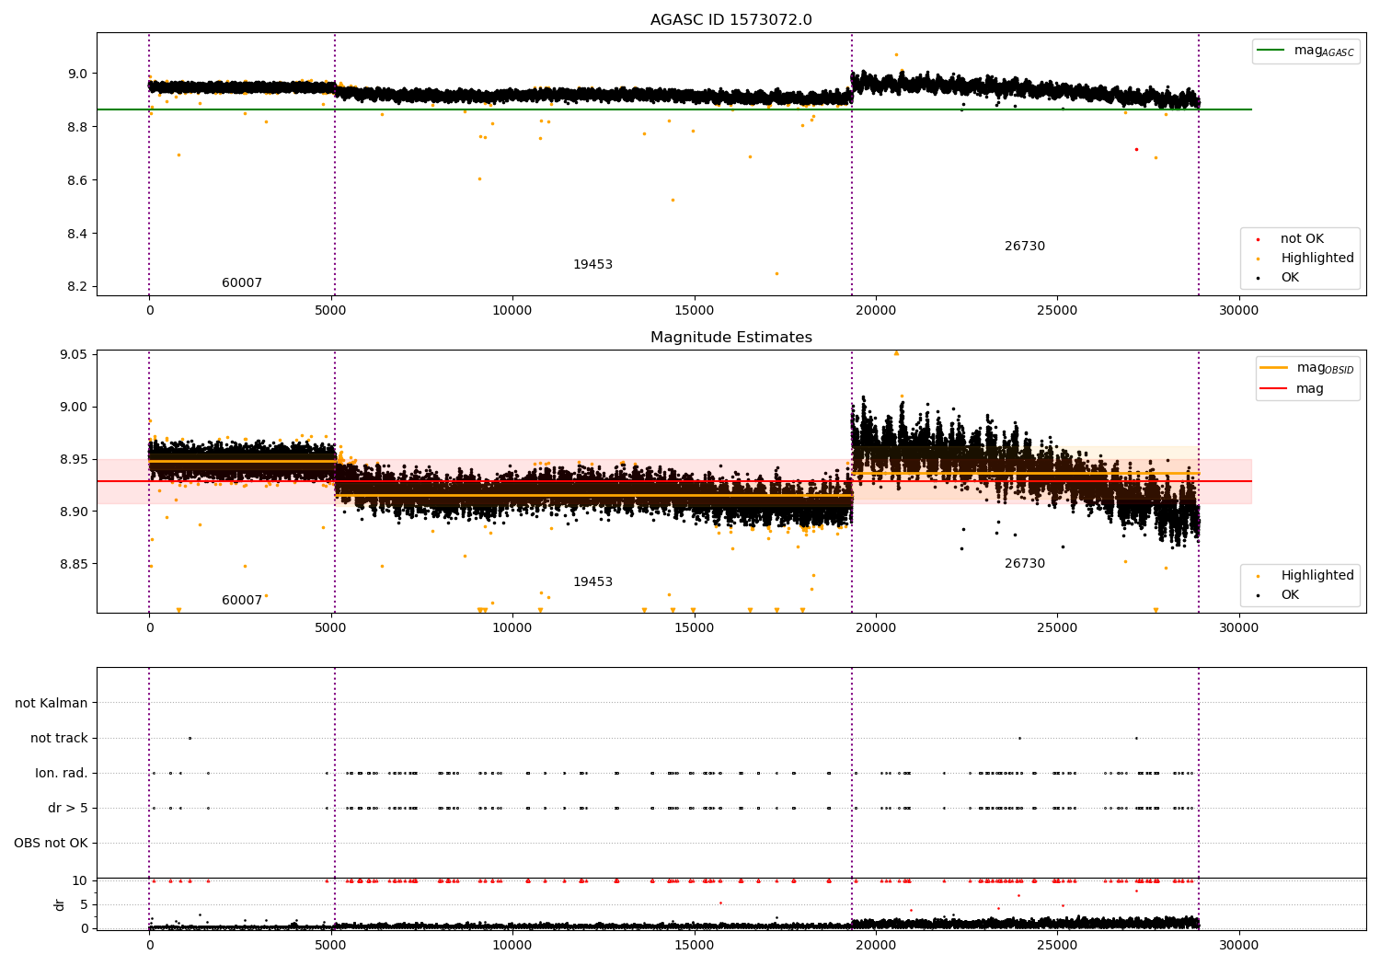This screenshot has height=966, width=1380.
Task: Click the "Magnitude Estimates" plot title
Action: pyautogui.click(x=730, y=338)
